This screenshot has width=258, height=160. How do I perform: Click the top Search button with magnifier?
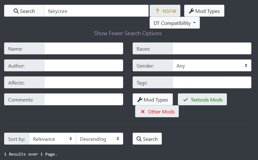(x=24, y=11)
